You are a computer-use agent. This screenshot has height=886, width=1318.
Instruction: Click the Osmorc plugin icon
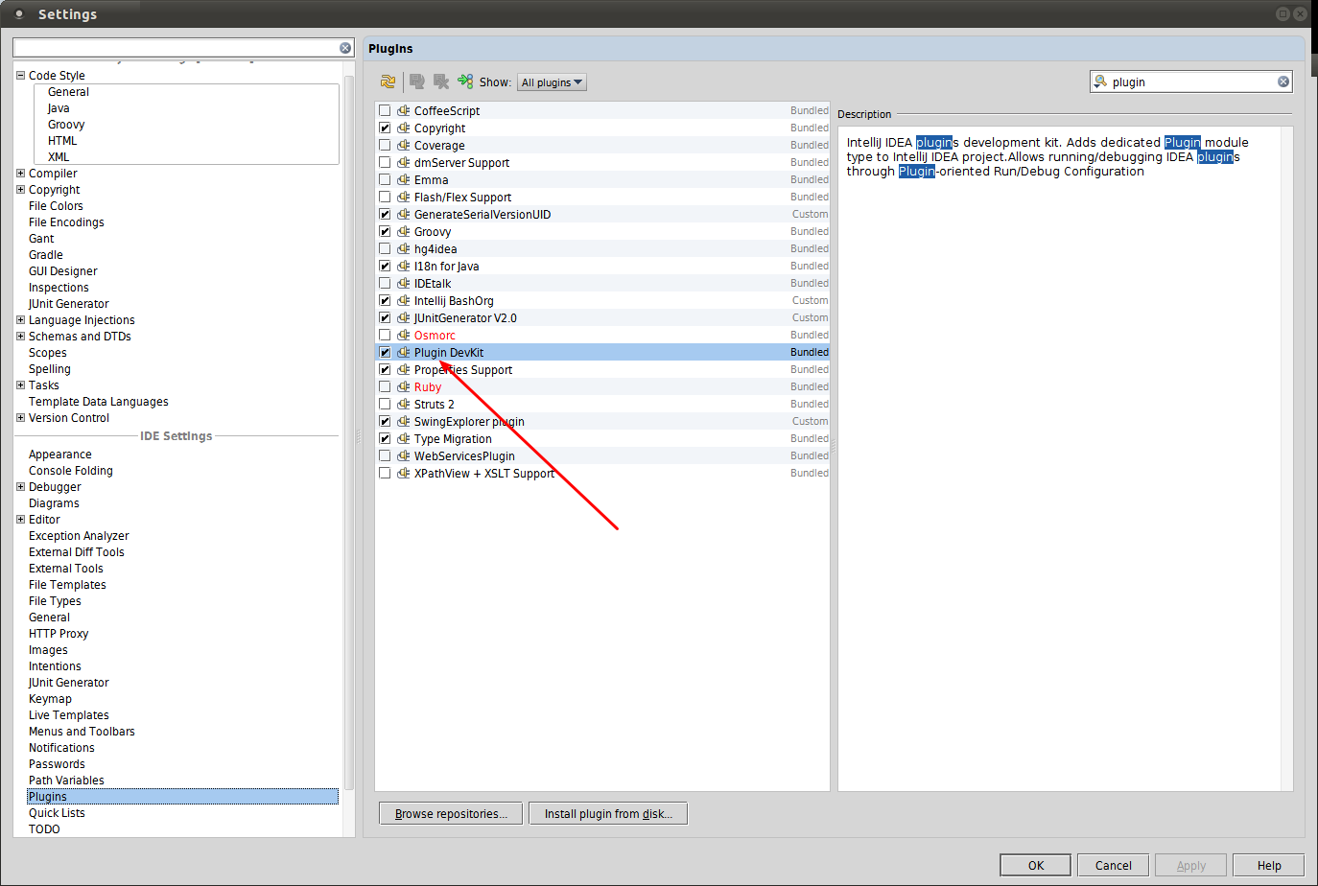point(404,336)
